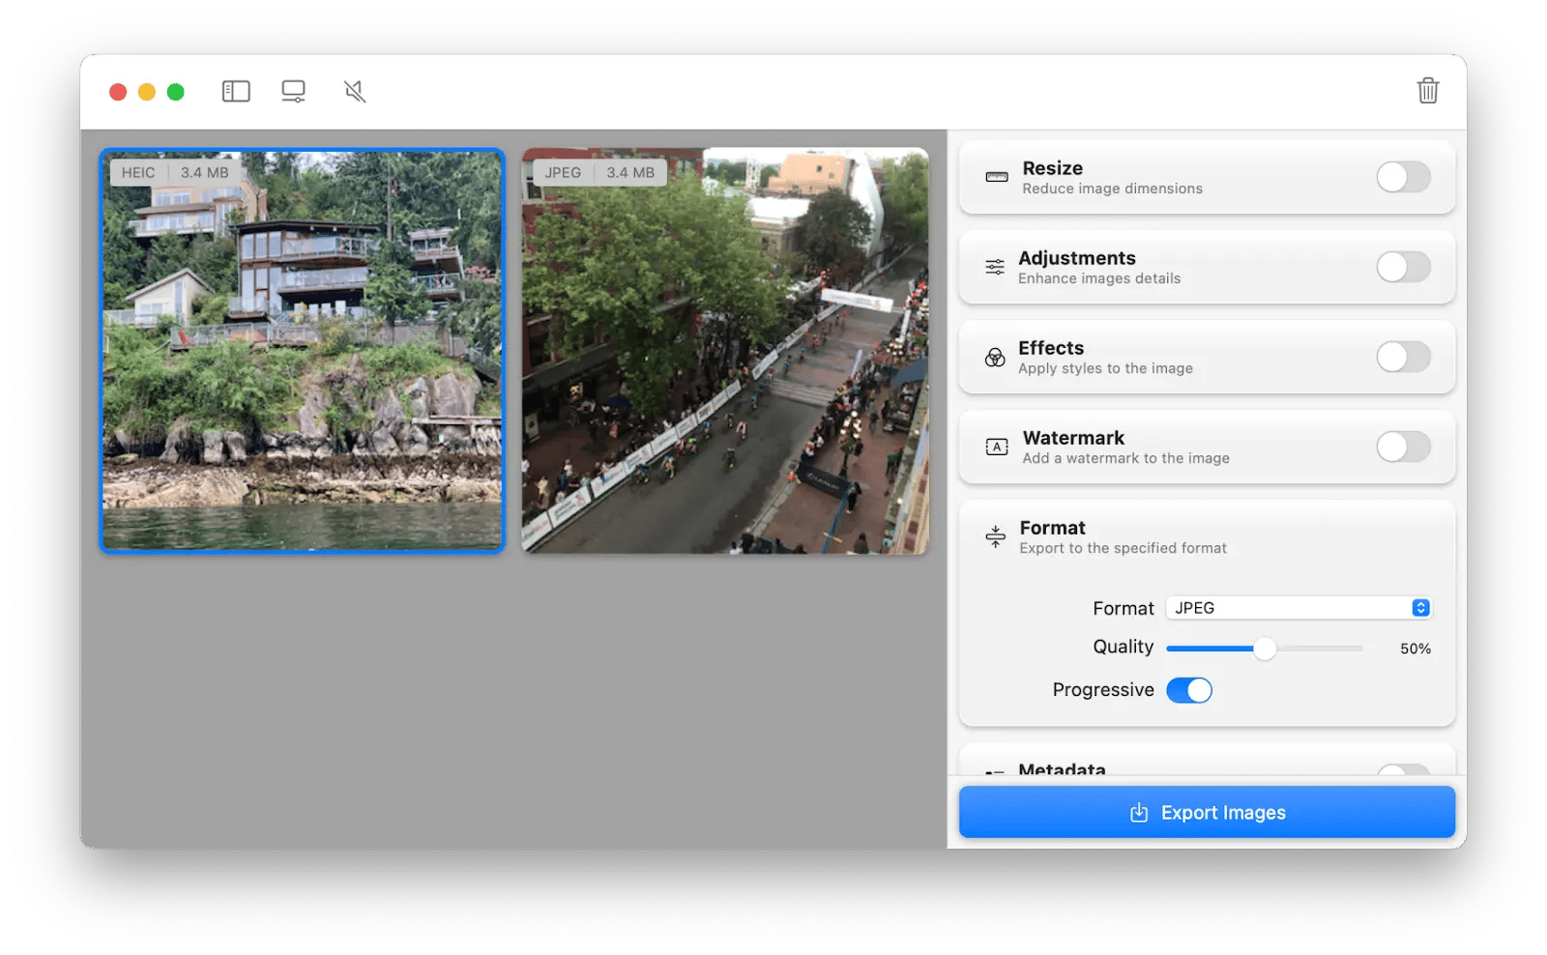Click the yellow minimize window button
The image size is (1547, 955).
pyautogui.click(x=147, y=92)
